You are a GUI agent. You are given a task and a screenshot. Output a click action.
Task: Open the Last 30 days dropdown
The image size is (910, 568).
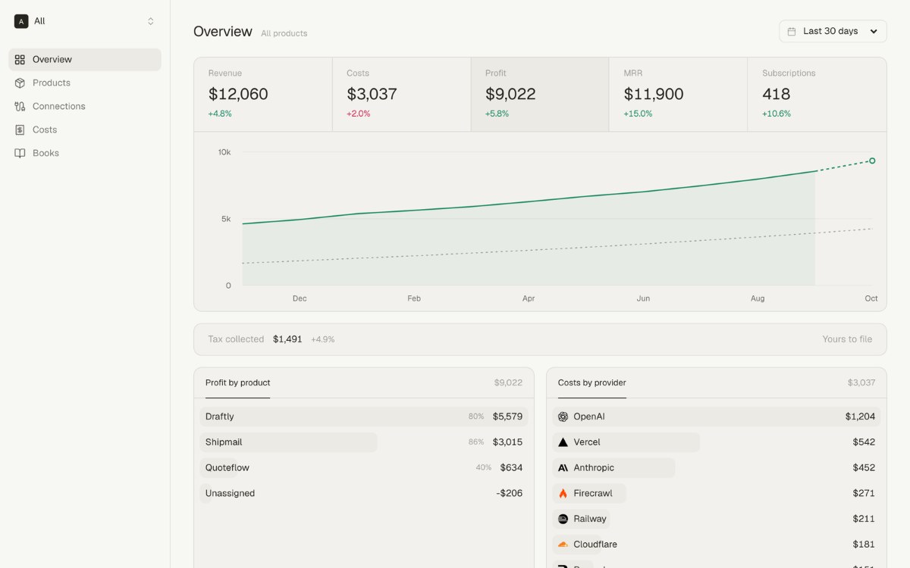(x=833, y=31)
